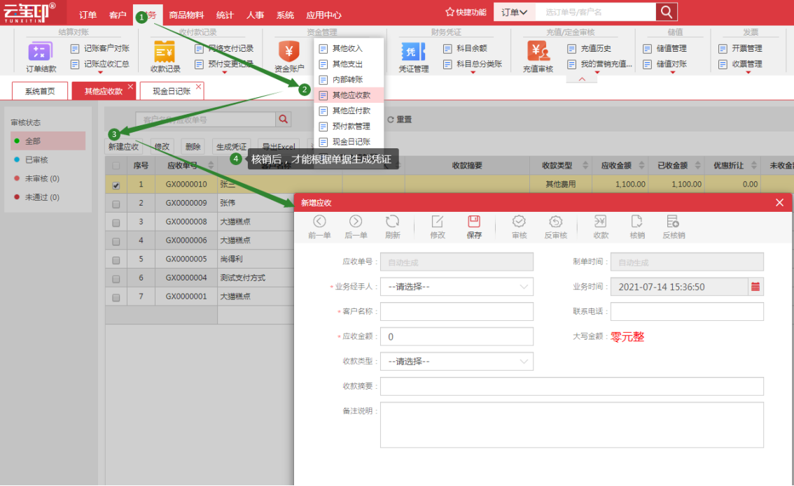Click the 收款 icon in dialog toolbar
This screenshot has height=486, width=794.
click(x=601, y=222)
